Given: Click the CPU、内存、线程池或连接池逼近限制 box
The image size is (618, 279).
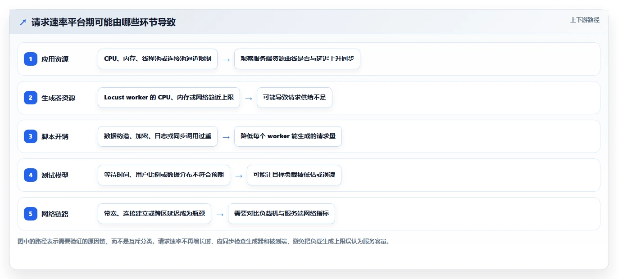Looking at the screenshot, I should (158, 59).
